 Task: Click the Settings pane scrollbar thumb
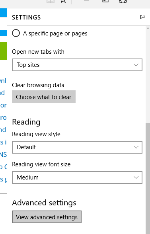click(x=148, y=178)
